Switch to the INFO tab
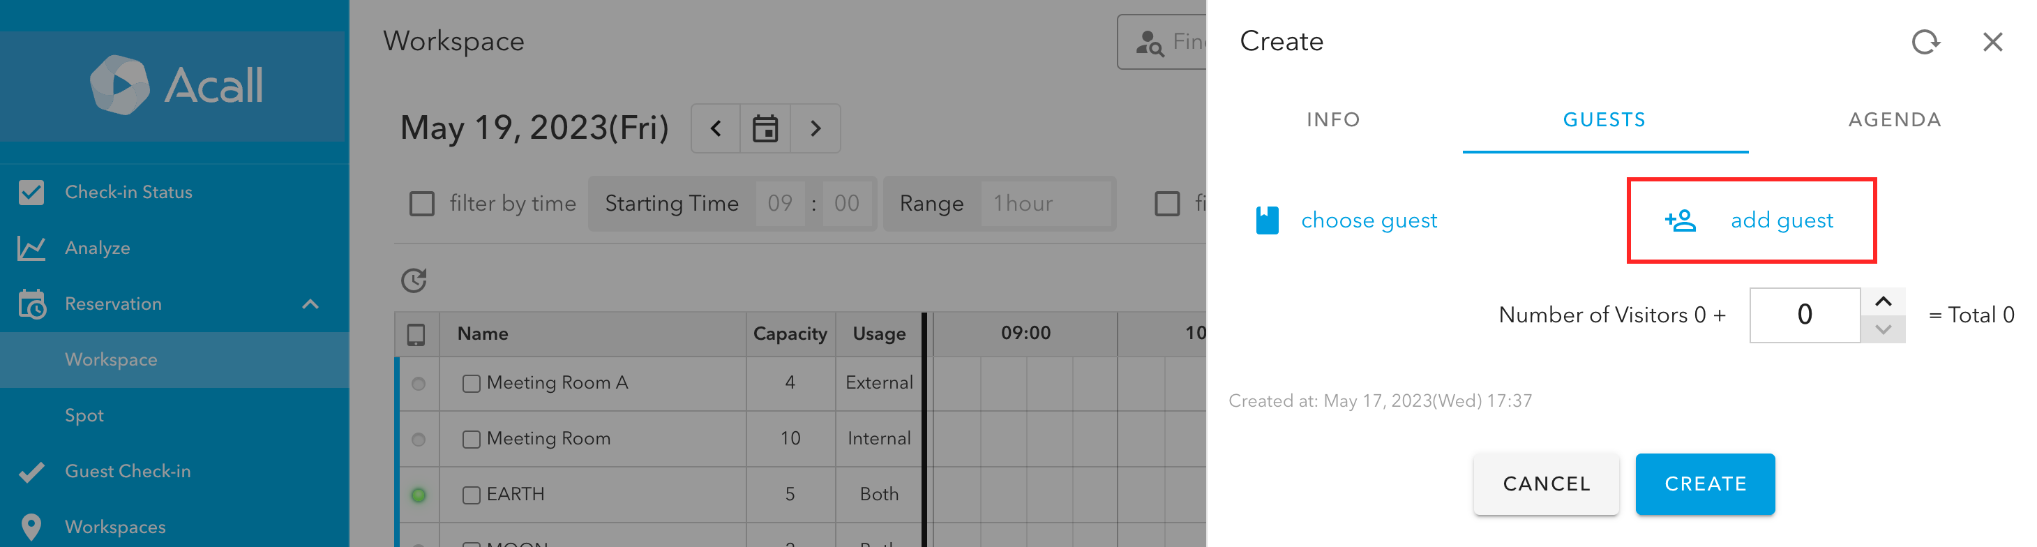 pyautogui.click(x=1333, y=120)
